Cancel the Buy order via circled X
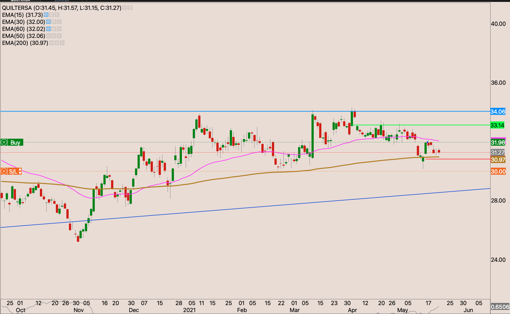This screenshot has height=314, width=510. click(4, 142)
